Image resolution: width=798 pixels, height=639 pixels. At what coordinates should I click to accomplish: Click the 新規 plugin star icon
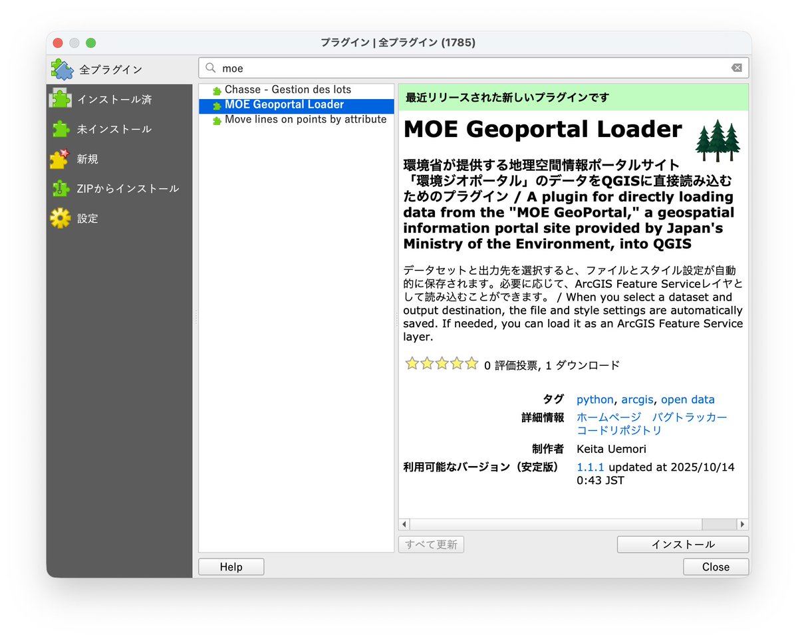pyautogui.click(x=60, y=159)
